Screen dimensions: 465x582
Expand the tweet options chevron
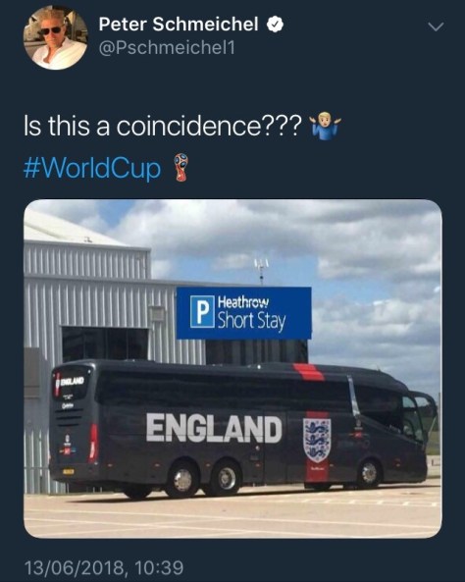(x=436, y=26)
